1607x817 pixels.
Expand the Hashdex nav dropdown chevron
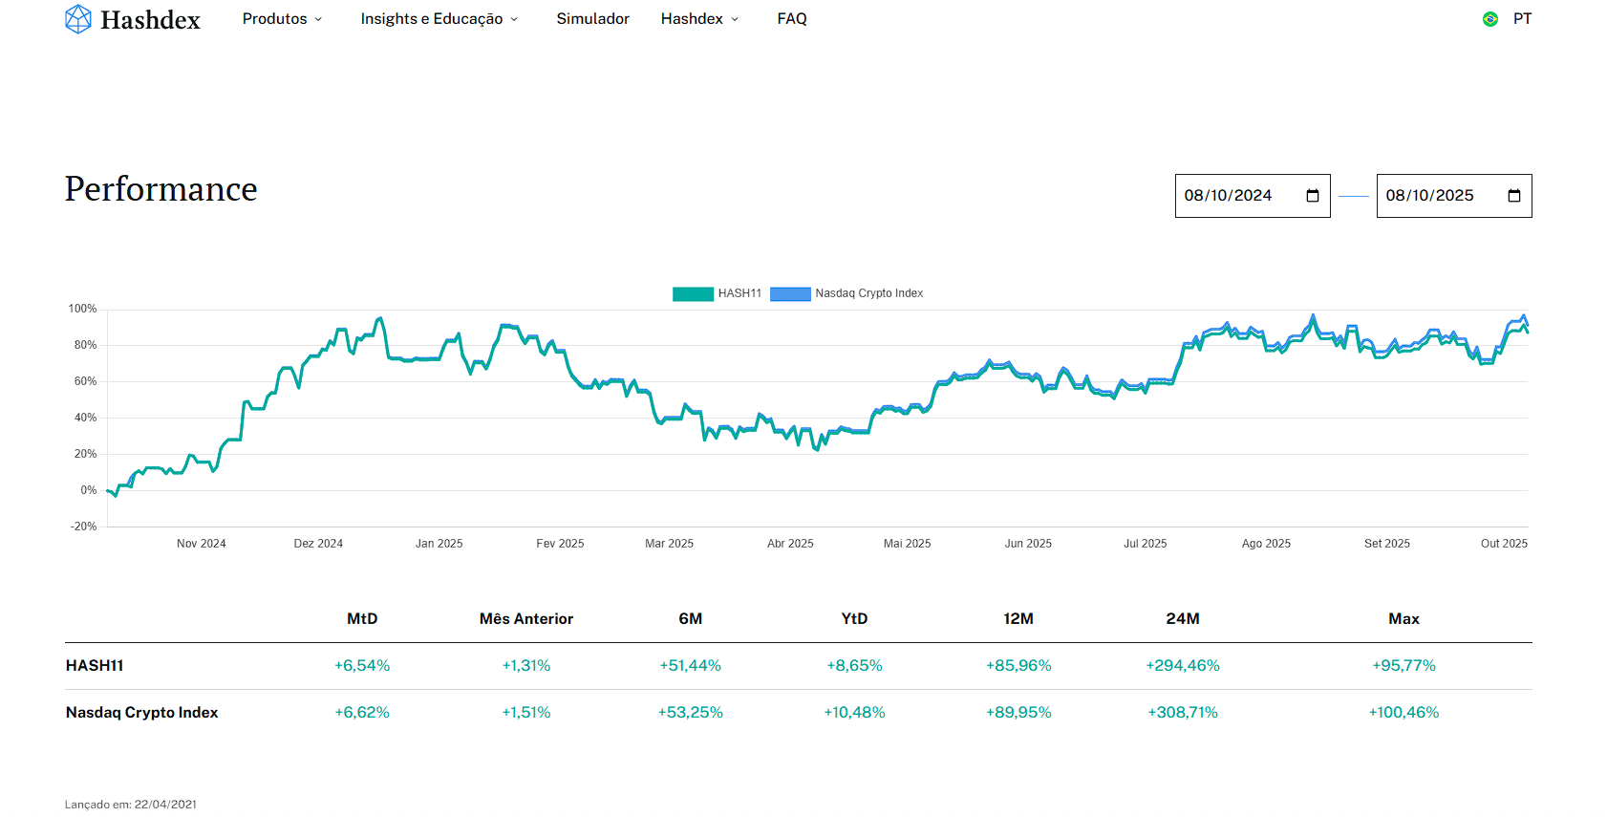coord(735,20)
